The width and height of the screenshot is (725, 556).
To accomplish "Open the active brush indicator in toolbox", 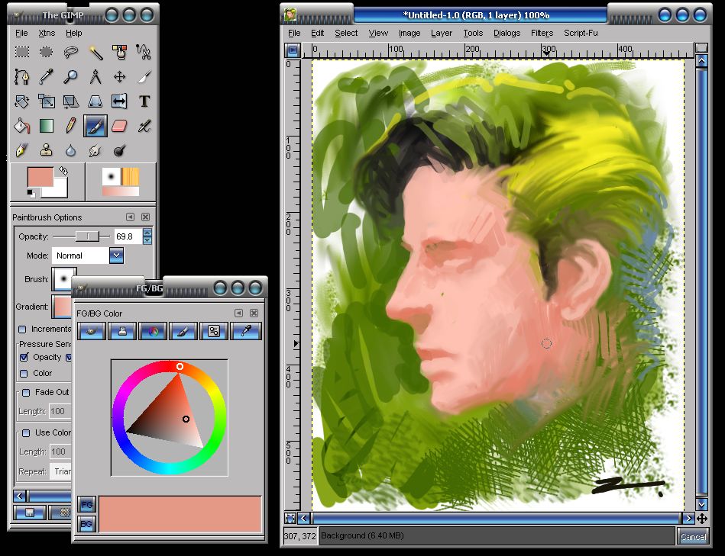I will tap(111, 177).
